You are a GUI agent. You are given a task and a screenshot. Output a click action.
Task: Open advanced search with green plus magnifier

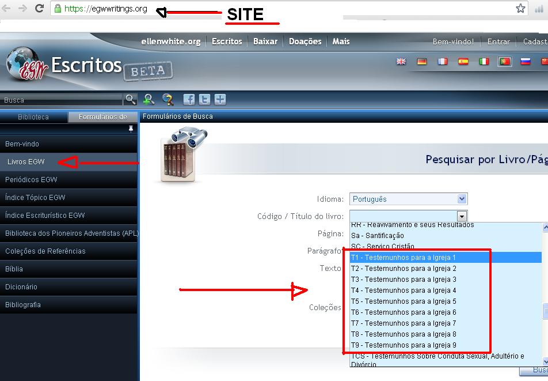(149, 99)
